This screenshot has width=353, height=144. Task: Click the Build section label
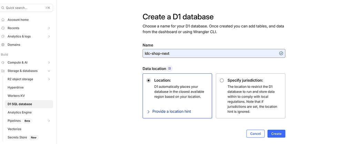[x=4, y=54]
